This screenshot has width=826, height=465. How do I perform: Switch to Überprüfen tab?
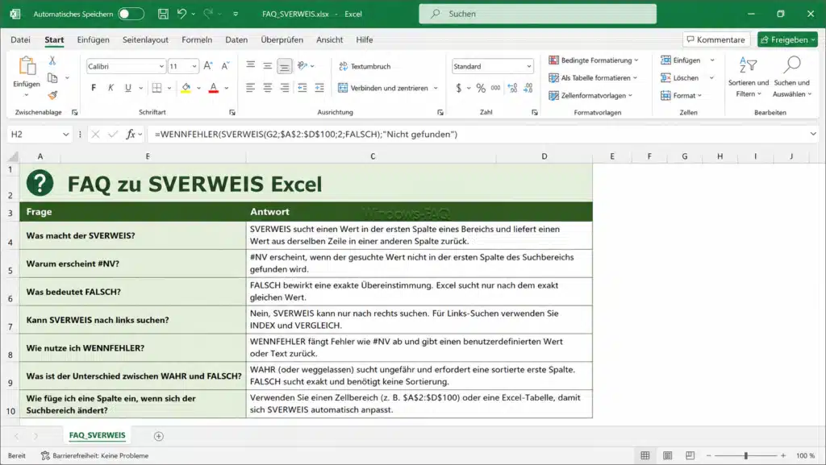282,40
